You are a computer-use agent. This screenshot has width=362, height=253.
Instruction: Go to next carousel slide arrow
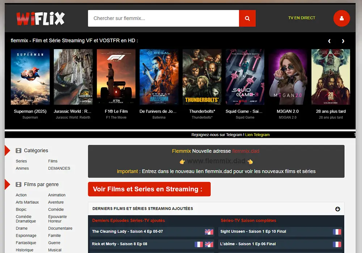pos(343,41)
